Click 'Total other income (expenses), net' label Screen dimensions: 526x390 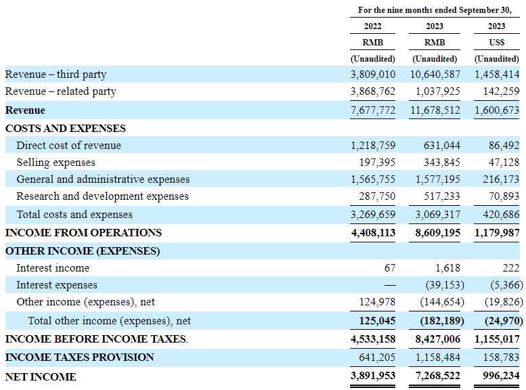point(110,321)
